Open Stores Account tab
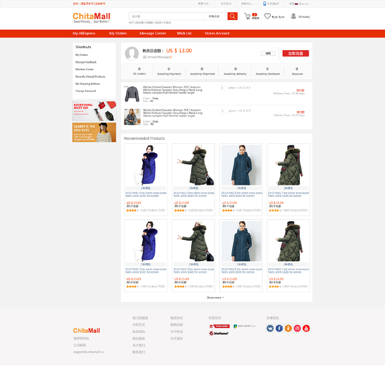Viewport: 385px width, 370px height. pos(217,33)
